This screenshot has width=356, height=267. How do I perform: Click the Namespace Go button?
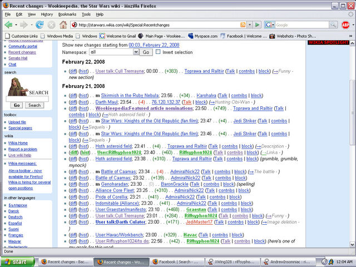[x=146, y=52]
